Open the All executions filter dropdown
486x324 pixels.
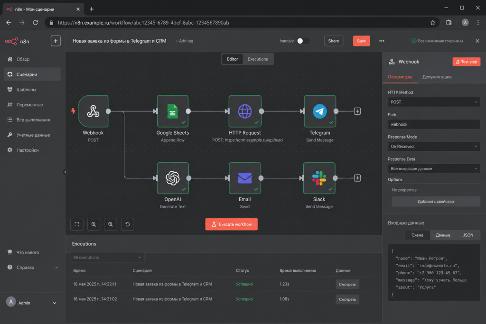click(x=107, y=258)
